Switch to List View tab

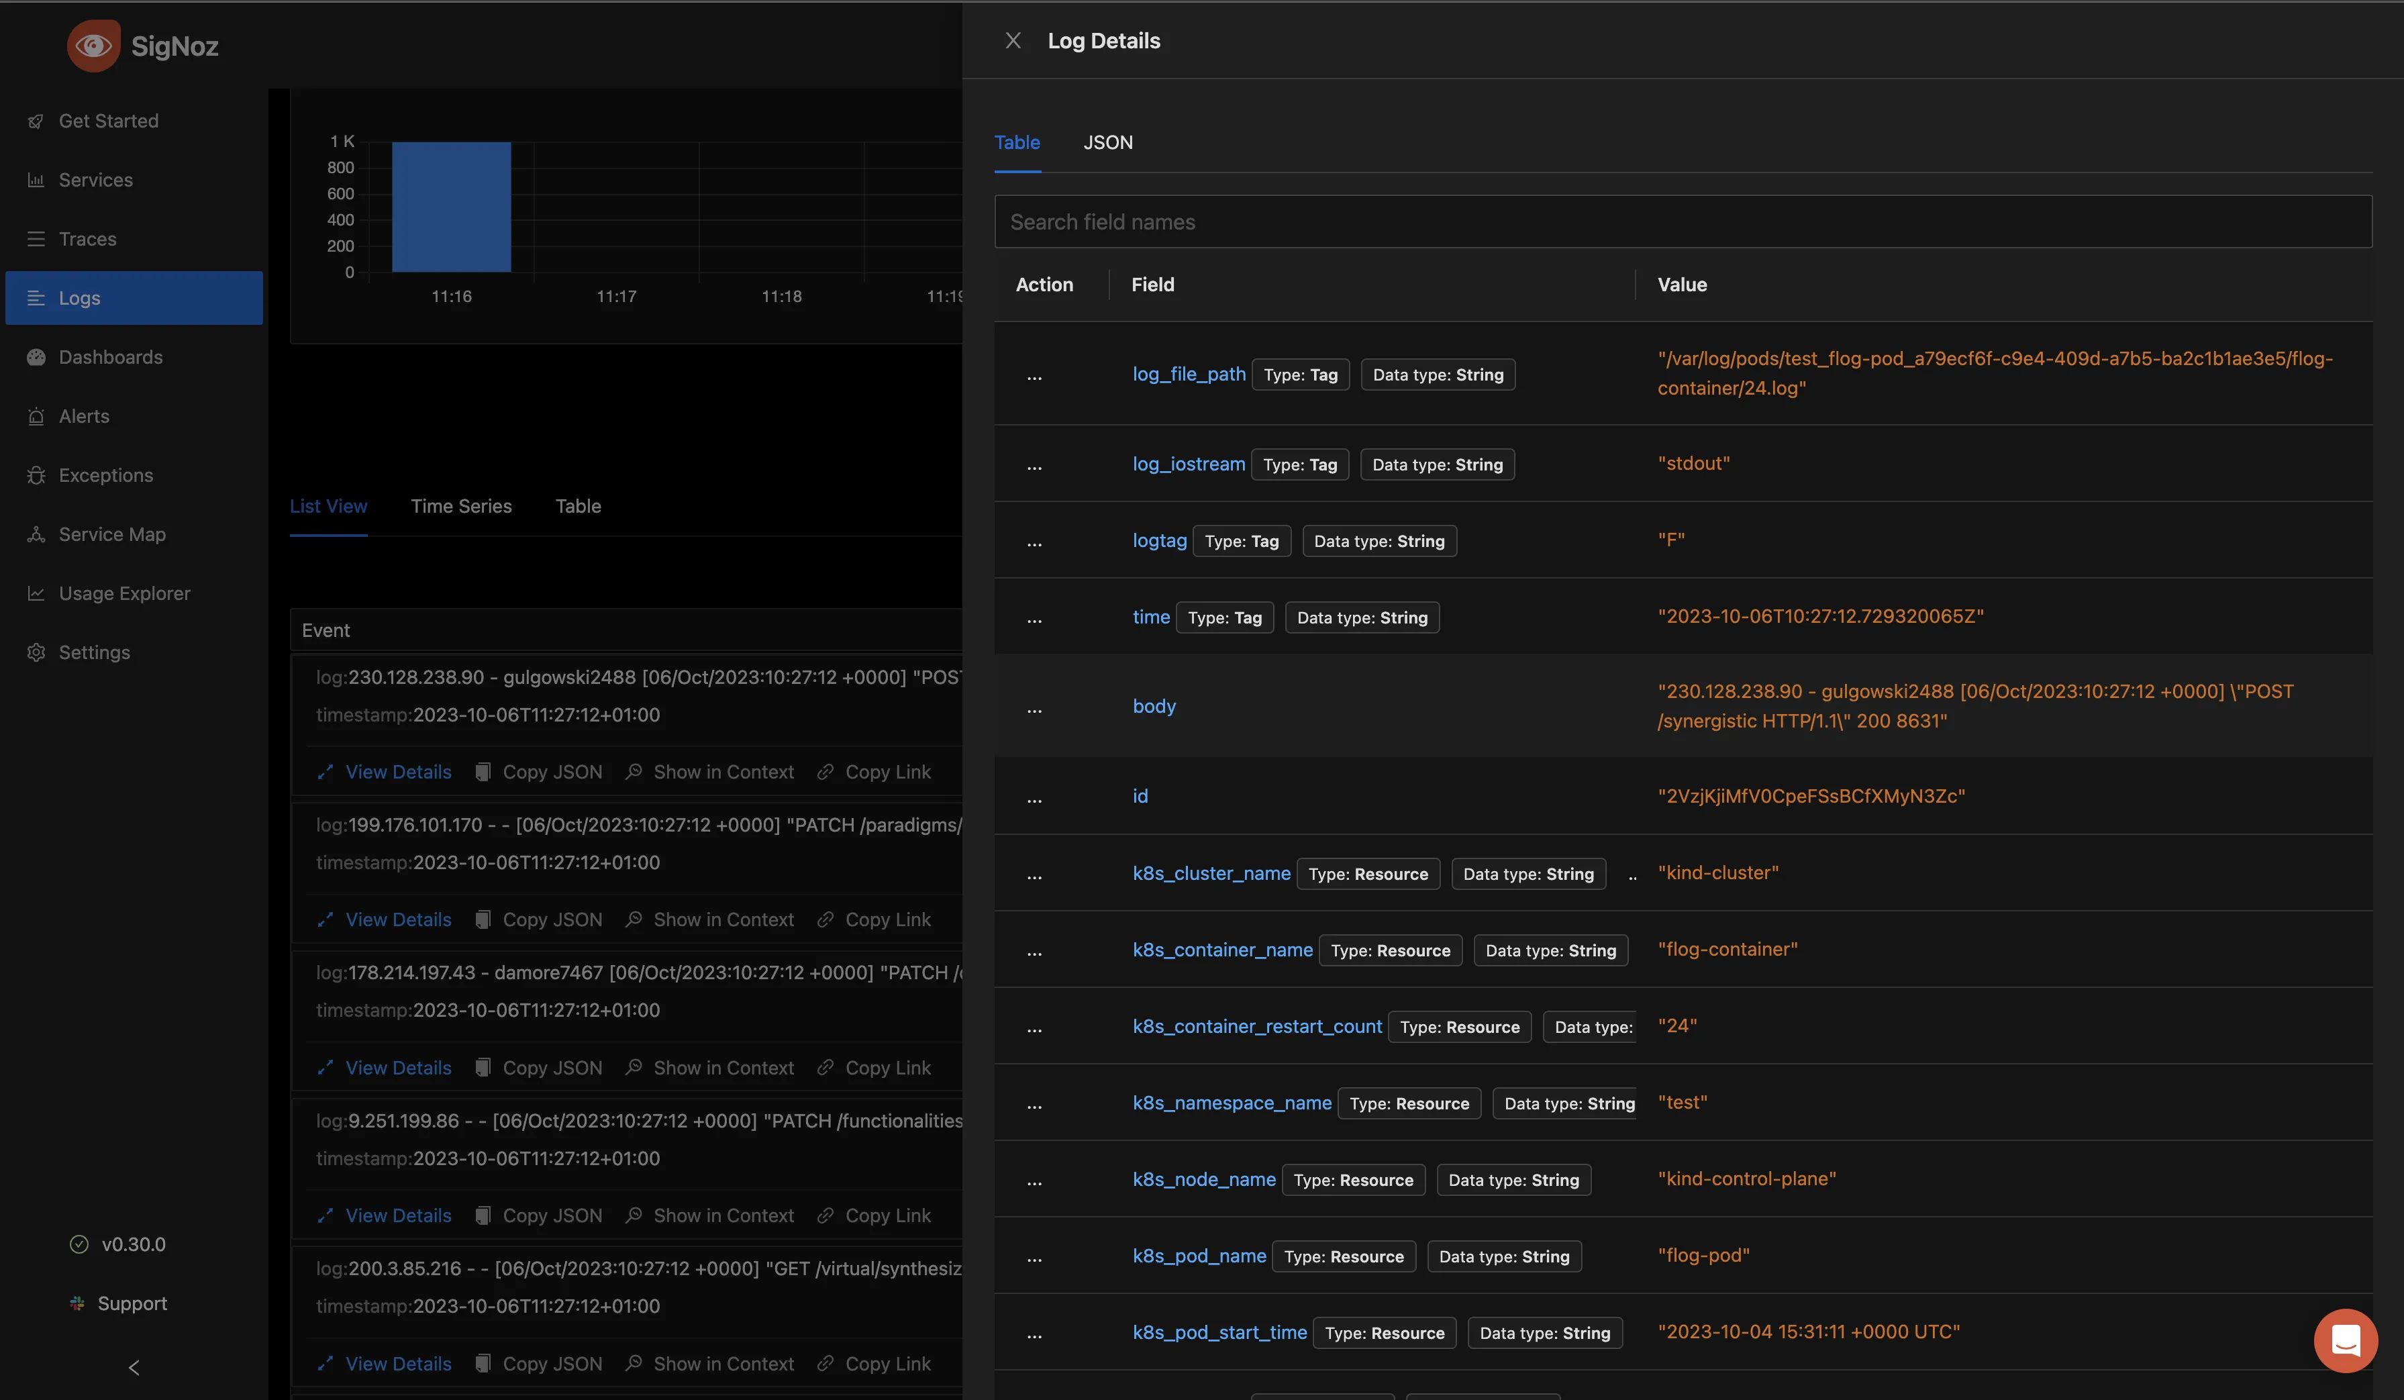pos(328,507)
